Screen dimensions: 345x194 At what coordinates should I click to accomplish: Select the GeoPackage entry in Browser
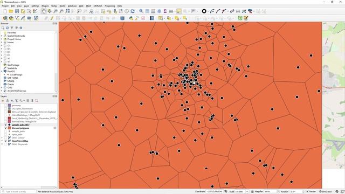click(13, 65)
